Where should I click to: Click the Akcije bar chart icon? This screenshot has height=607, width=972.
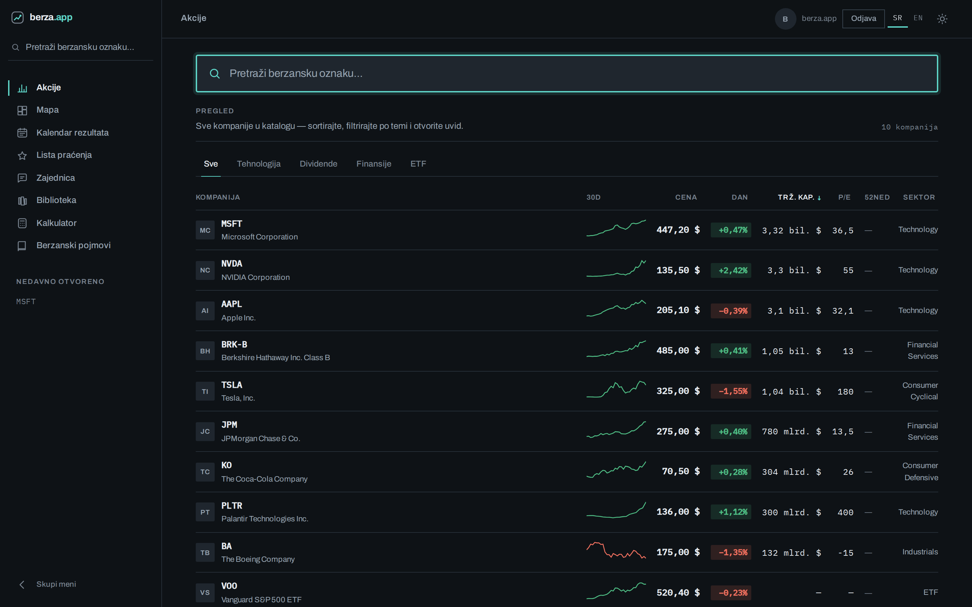pos(23,88)
